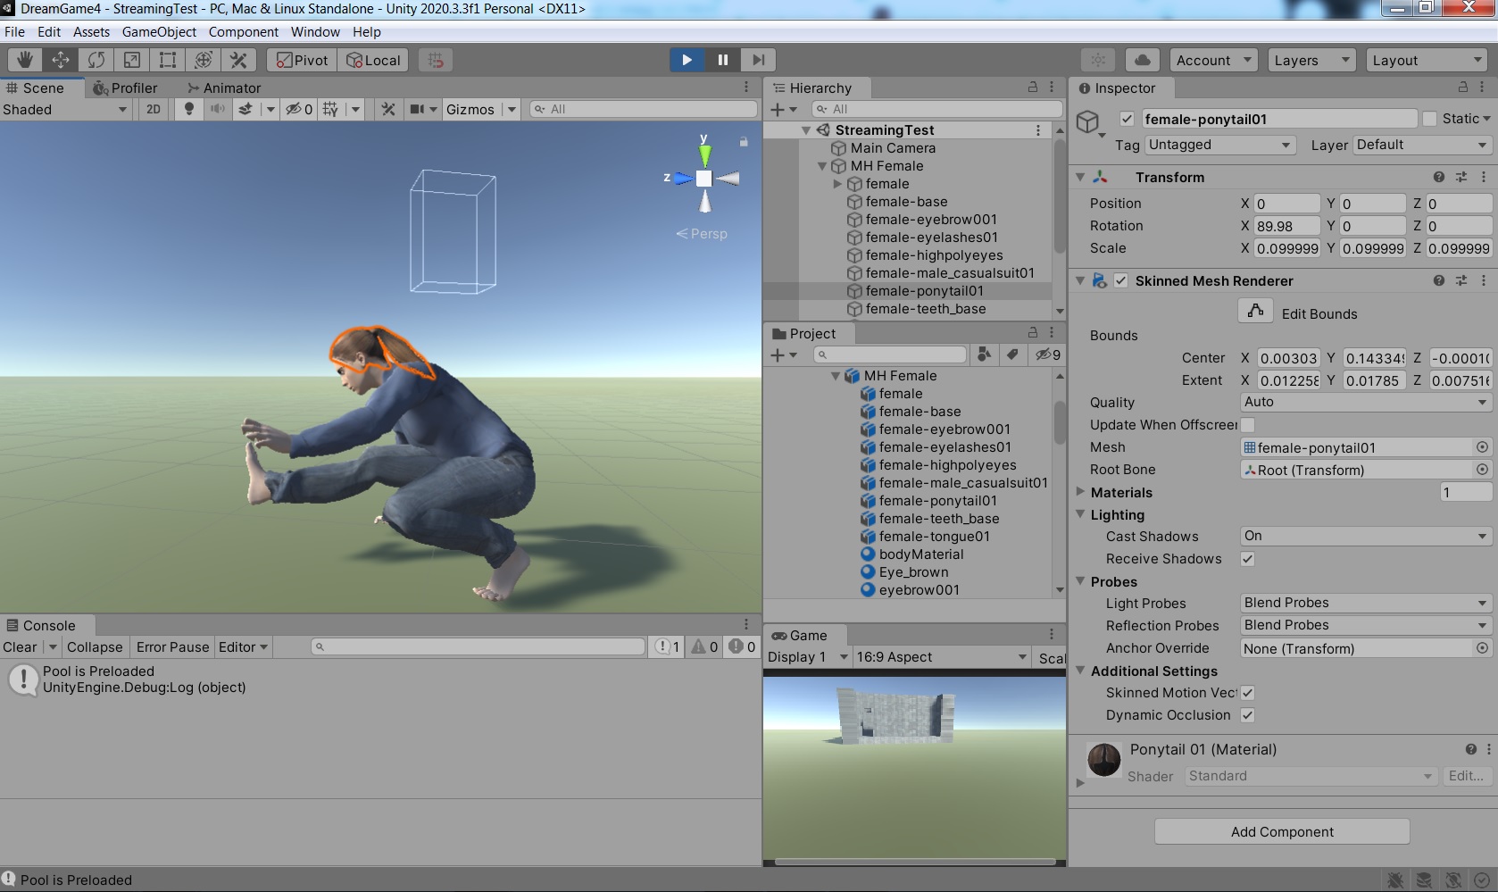The image size is (1498, 892).
Task: Lock the Inspector panel
Action: click(1463, 88)
